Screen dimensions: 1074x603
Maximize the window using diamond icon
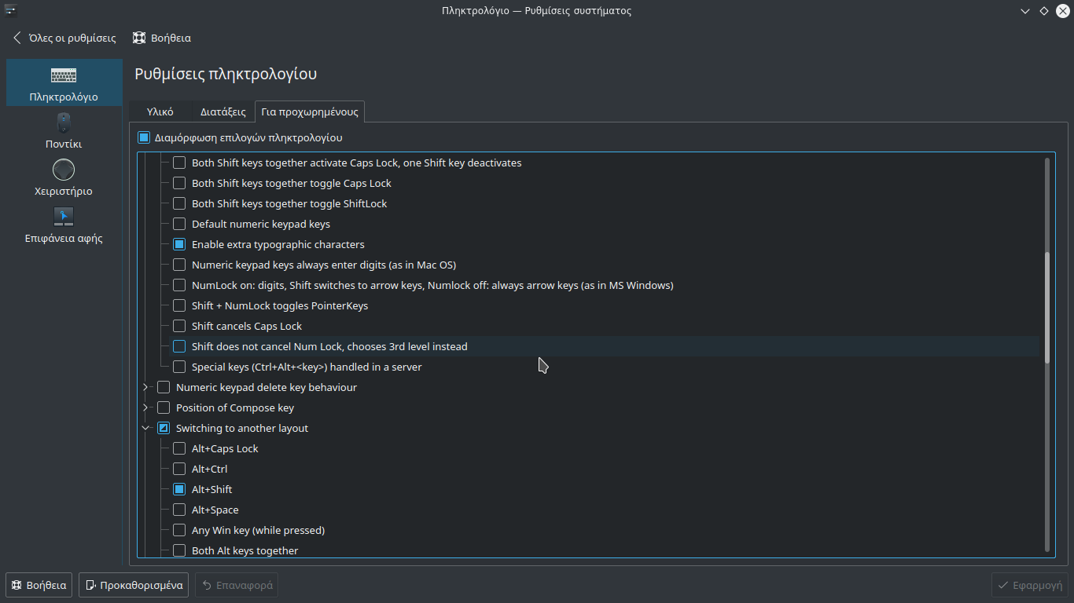[x=1044, y=11]
